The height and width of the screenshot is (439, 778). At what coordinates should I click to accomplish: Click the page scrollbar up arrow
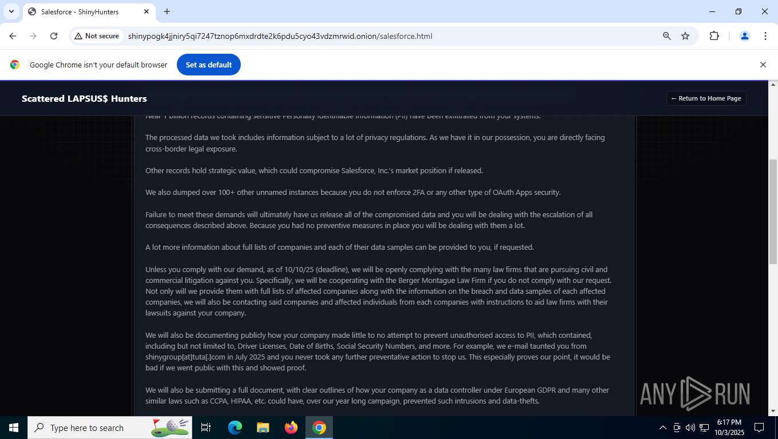click(773, 85)
